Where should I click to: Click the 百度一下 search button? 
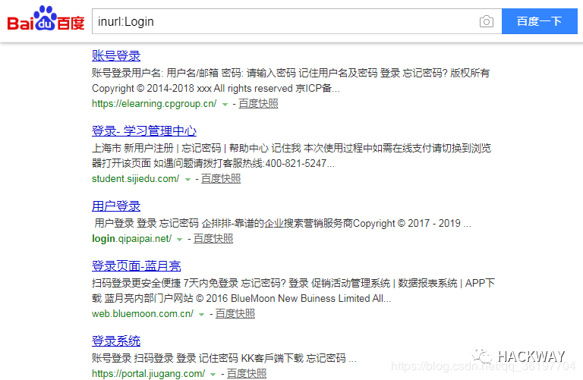(x=540, y=21)
